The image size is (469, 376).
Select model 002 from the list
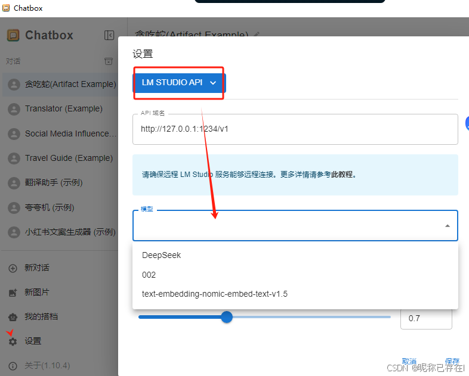pyautogui.click(x=295, y=275)
